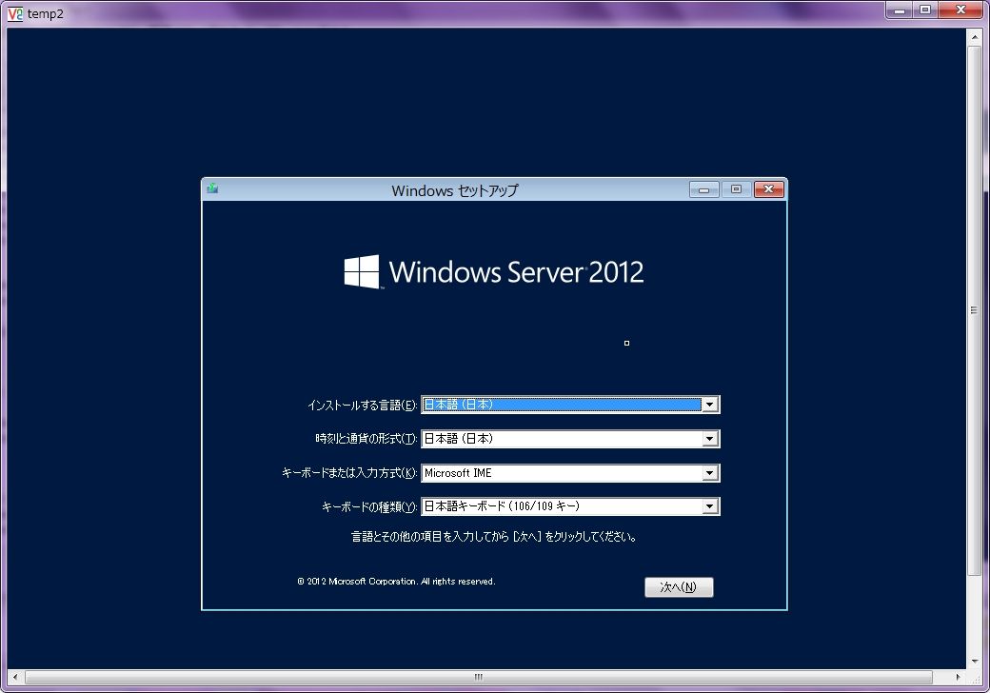This screenshot has width=990, height=693.
Task: Click the 次へ(N) button
Action: 679,587
